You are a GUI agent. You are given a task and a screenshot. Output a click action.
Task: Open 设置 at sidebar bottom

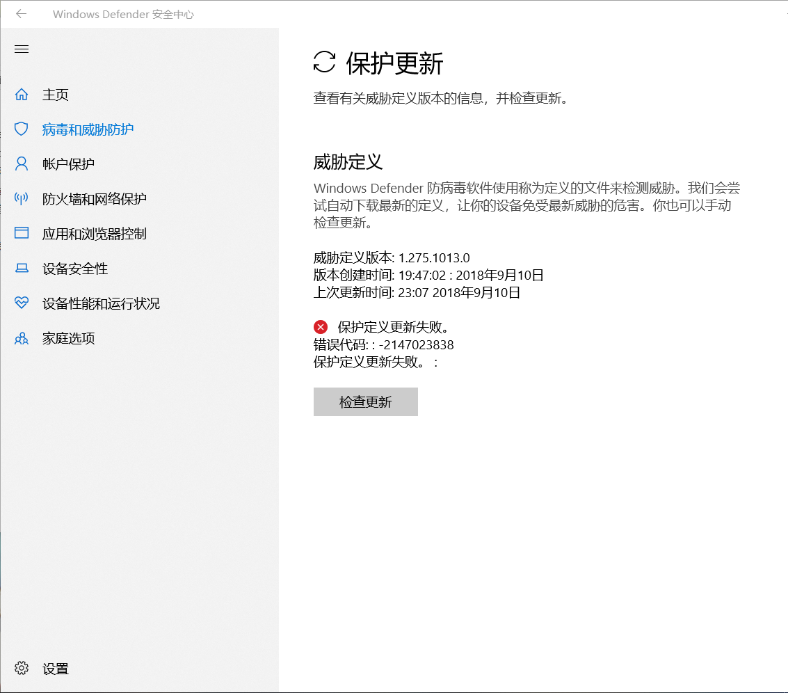click(x=55, y=669)
